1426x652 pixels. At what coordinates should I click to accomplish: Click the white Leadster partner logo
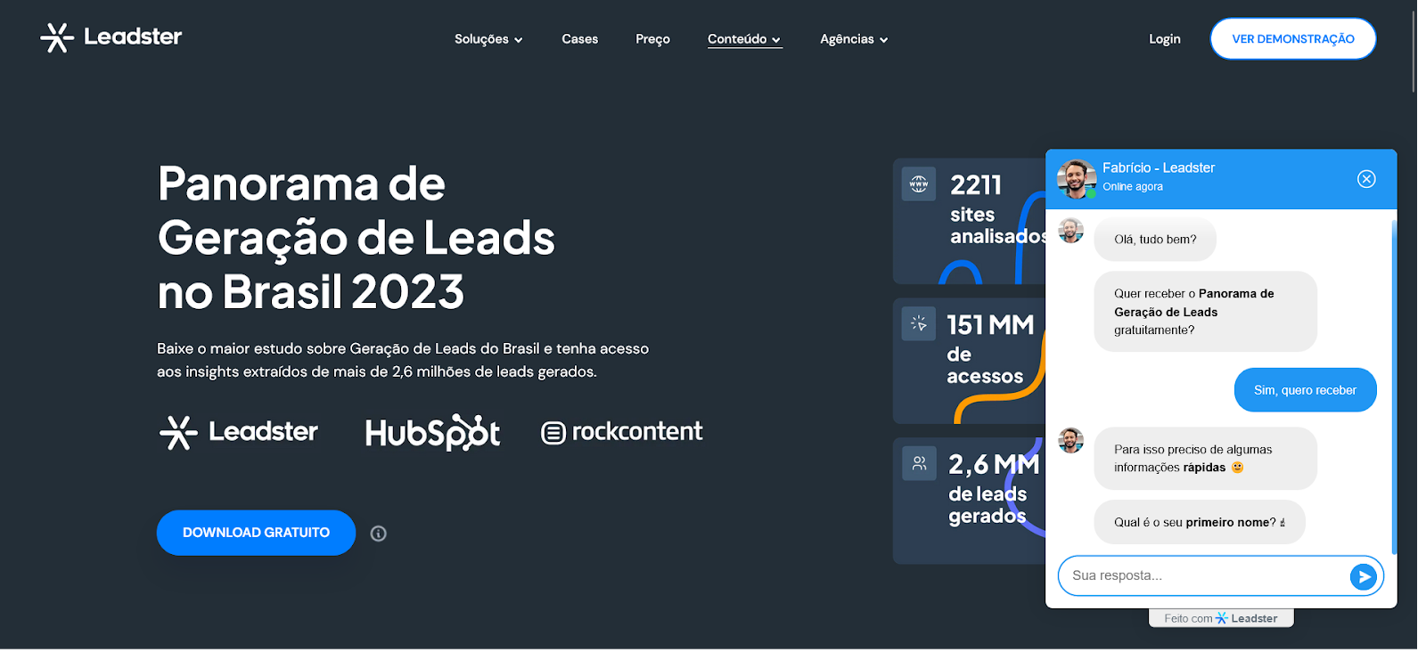[x=239, y=432]
